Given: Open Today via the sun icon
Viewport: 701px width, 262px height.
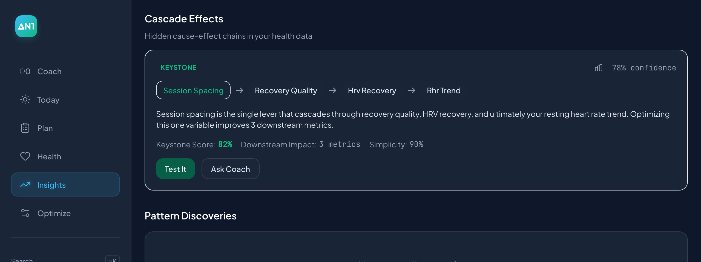Looking at the screenshot, I should pos(25,100).
